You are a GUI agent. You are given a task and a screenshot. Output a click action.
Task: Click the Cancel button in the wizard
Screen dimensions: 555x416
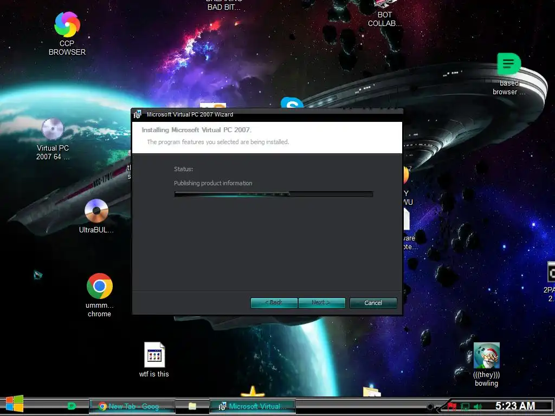[x=373, y=303]
